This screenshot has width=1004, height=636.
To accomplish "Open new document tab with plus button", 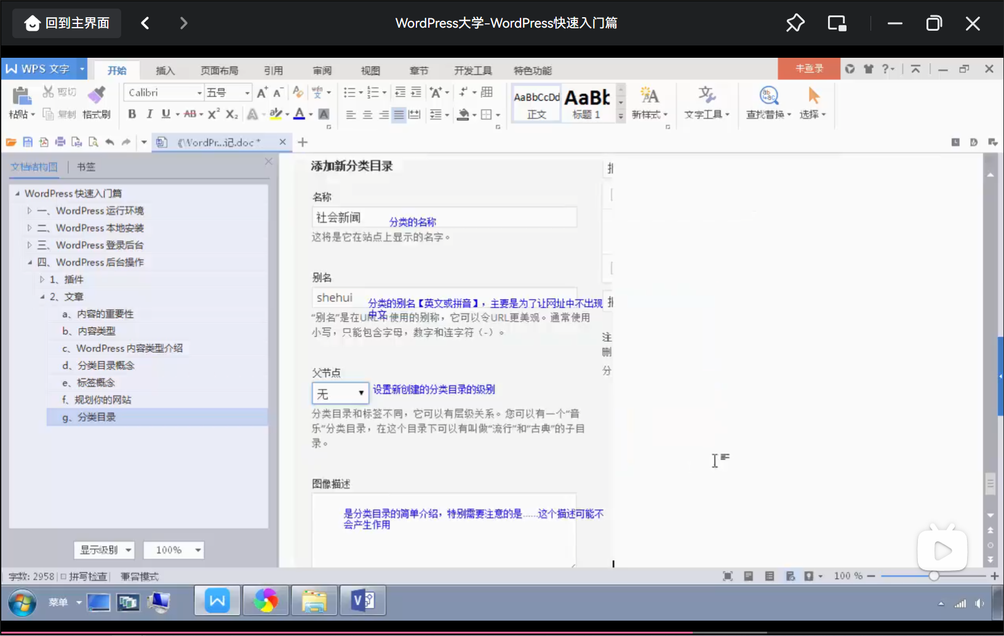I will [303, 143].
